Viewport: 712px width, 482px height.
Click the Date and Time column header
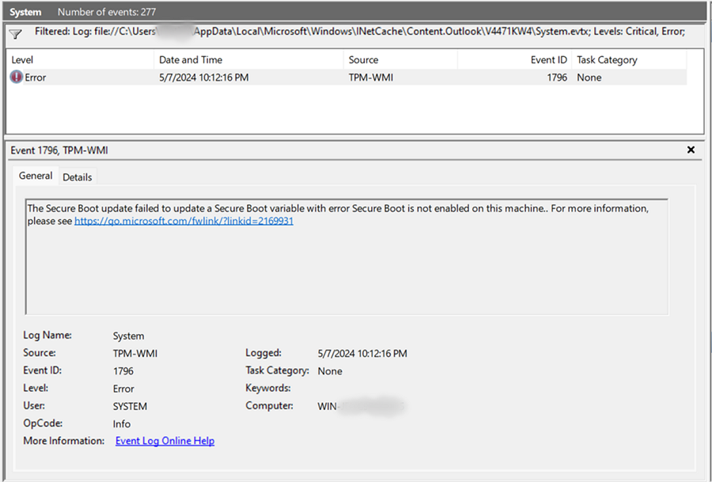pos(190,59)
